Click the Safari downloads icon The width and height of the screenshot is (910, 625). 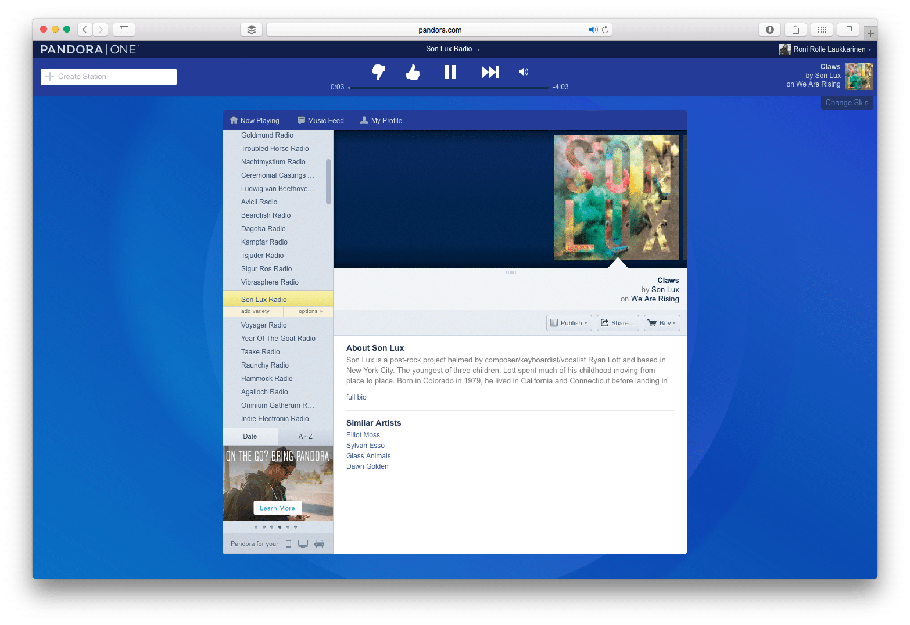pos(770,30)
